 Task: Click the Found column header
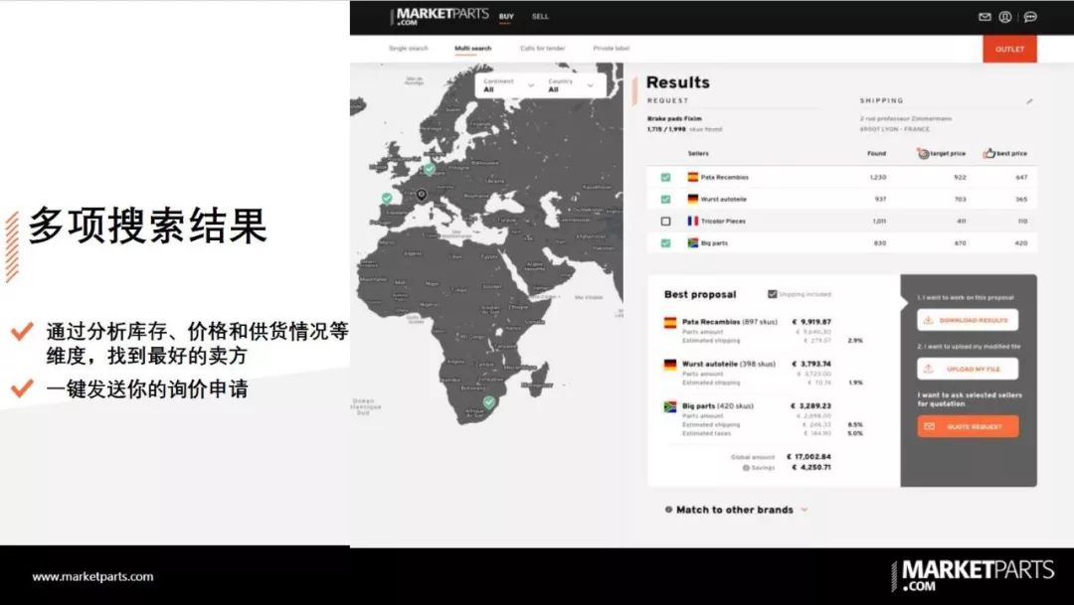[x=877, y=153]
